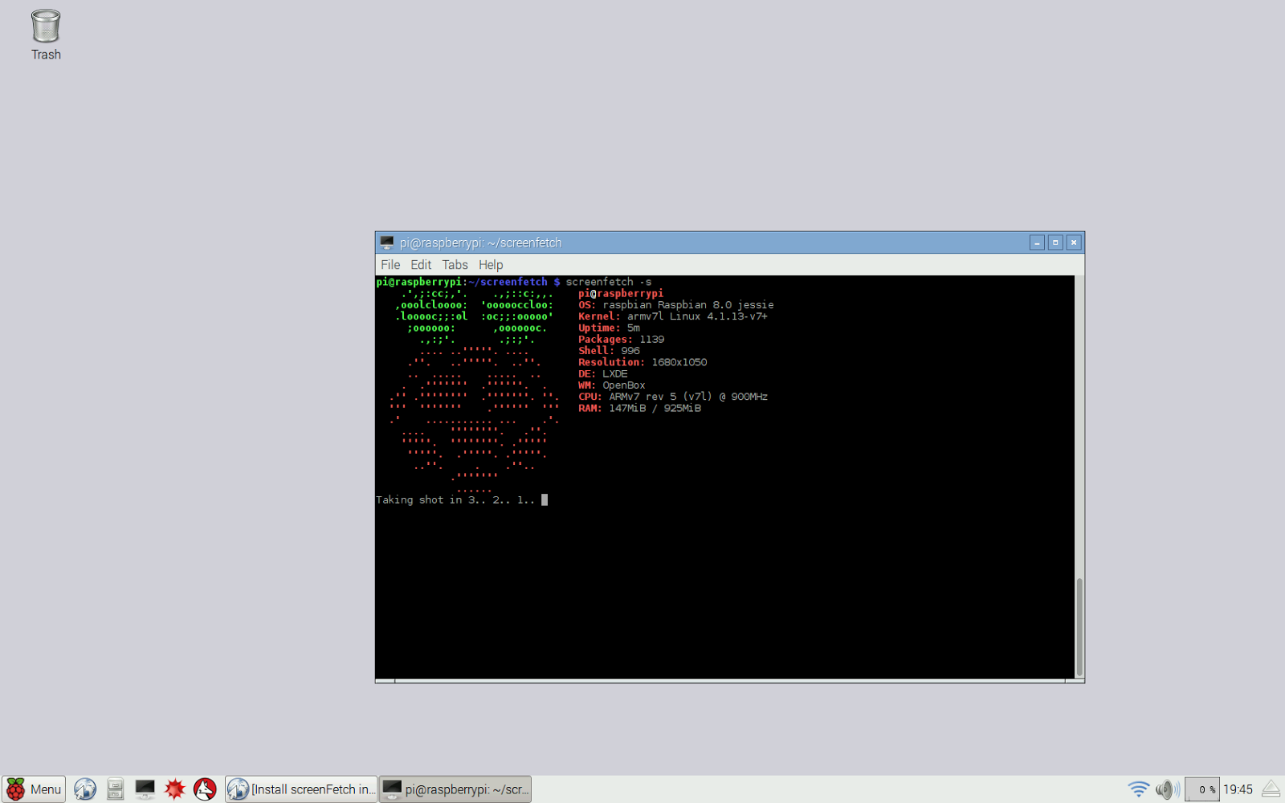
Task: Open Mathematica from the taskbar
Action: [174, 789]
